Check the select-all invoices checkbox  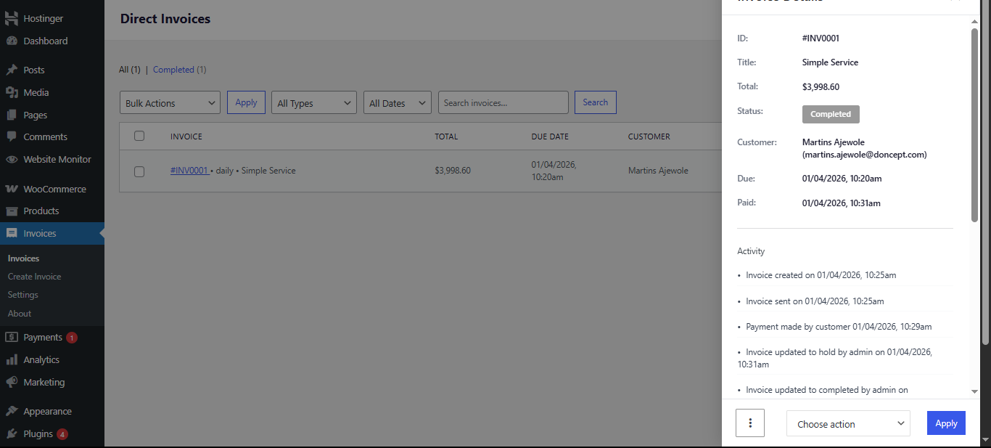point(139,136)
